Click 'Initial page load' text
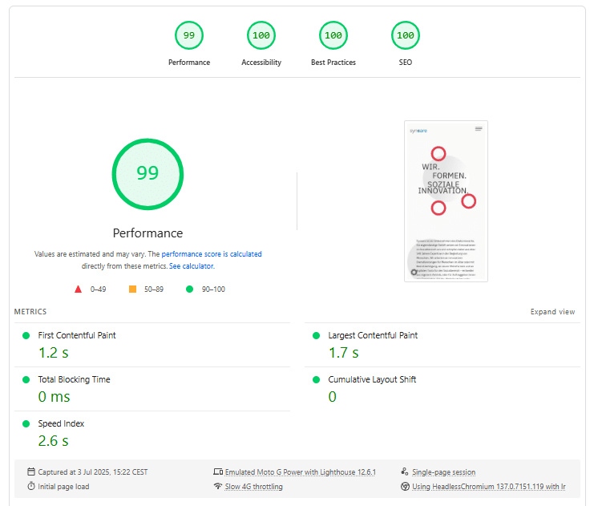590x506 pixels. point(63,487)
